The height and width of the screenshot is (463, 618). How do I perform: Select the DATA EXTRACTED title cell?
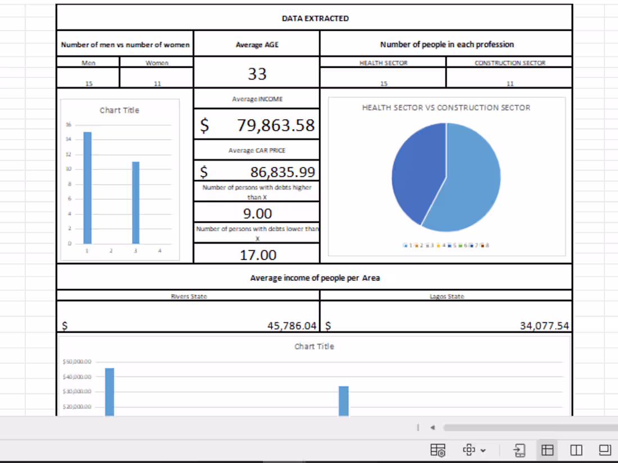pyautogui.click(x=315, y=18)
